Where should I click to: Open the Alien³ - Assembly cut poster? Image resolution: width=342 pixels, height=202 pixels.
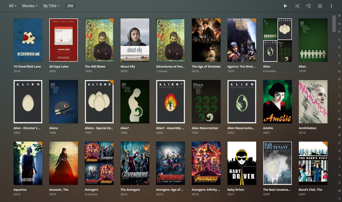(170, 102)
